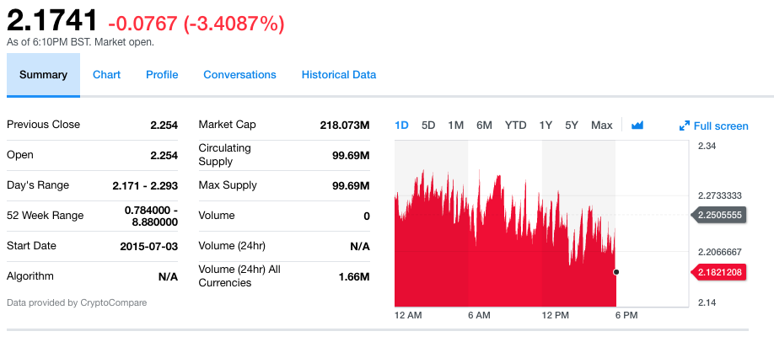Click the Full screen expand arrows icon

coord(685,126)
